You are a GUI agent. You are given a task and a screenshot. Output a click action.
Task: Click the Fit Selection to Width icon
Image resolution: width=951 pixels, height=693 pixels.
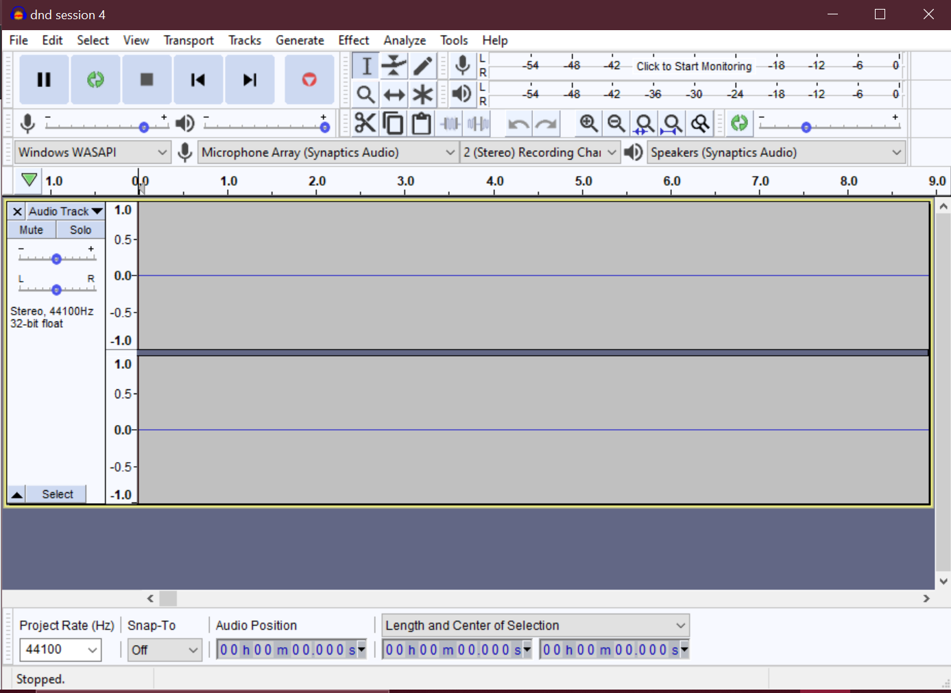click(644, 123)
